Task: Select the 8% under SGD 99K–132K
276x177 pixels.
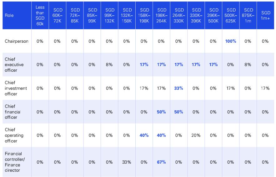Action: (109, 65)
